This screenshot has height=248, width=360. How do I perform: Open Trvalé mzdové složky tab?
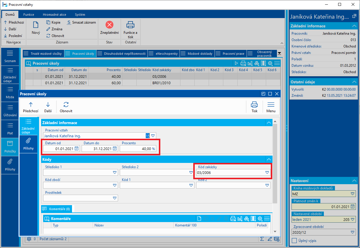(x=43, y=54)
